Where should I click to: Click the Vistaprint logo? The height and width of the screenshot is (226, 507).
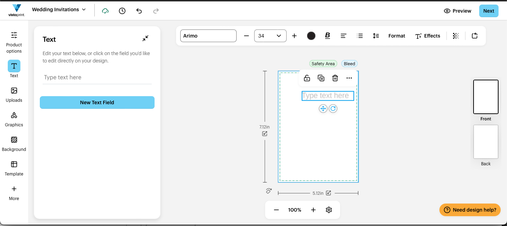pos(17,11)
